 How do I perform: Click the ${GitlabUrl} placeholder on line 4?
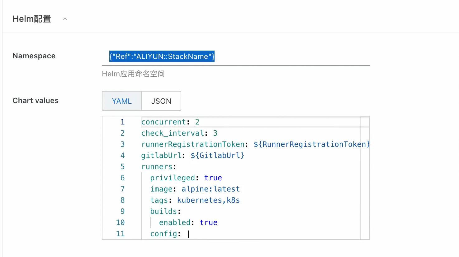tap(217, 155)
